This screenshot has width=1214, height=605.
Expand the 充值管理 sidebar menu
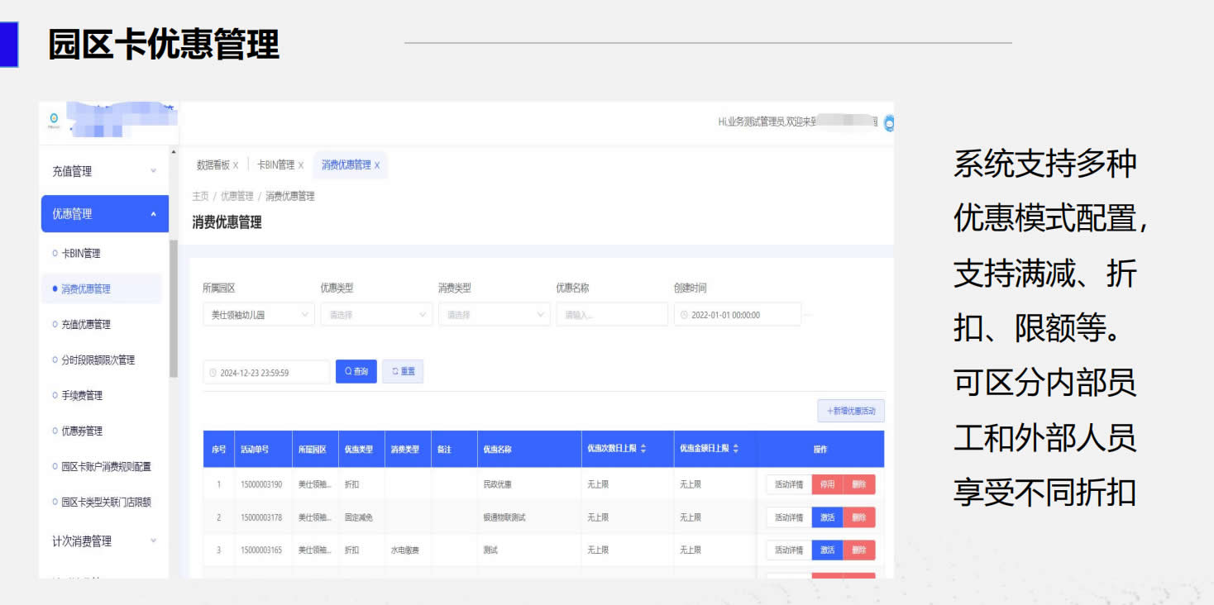(x=103, y=171)
